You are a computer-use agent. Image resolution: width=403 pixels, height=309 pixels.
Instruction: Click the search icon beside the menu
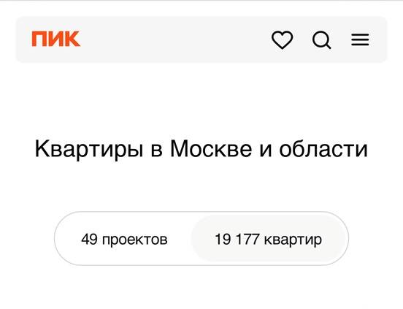click(x=321, y=40)
